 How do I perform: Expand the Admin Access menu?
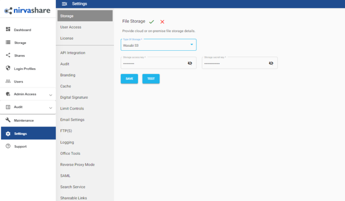[50, 95]
